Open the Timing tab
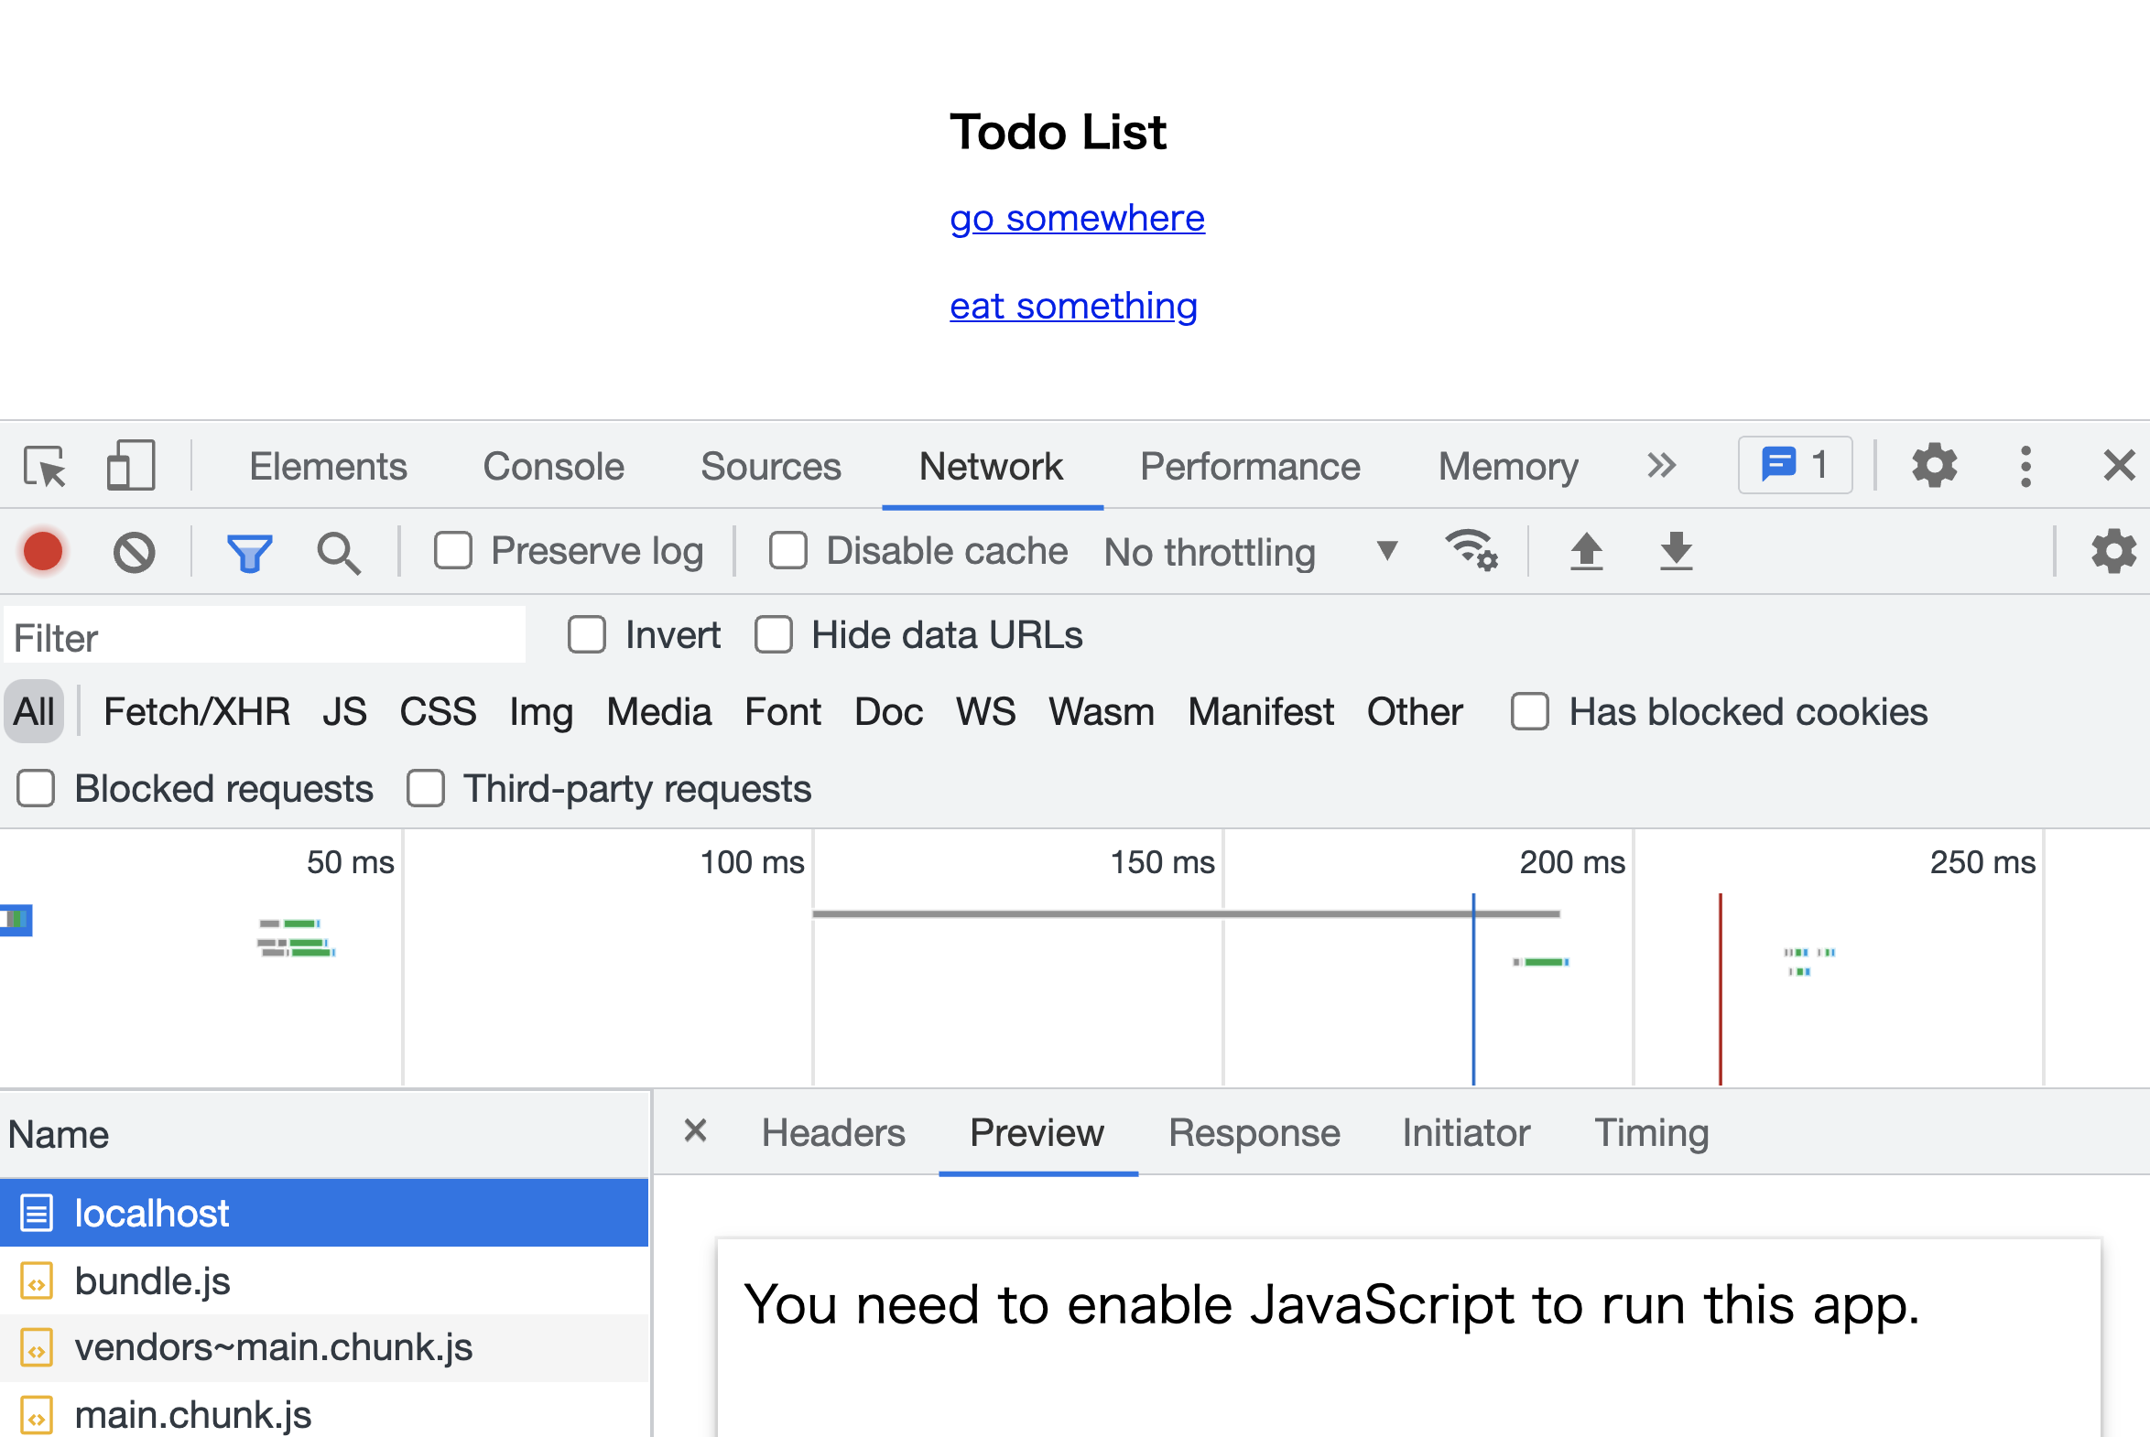 click(x=1650, y=1134)
